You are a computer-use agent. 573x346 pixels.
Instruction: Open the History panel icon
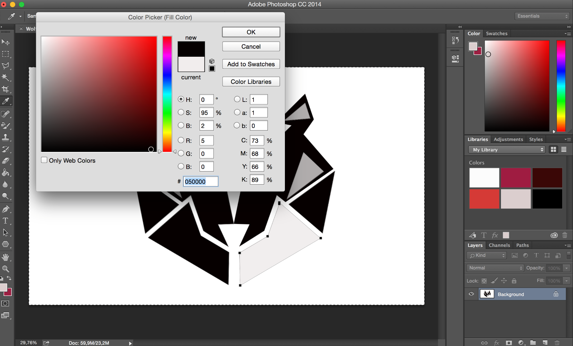point(455,40)
